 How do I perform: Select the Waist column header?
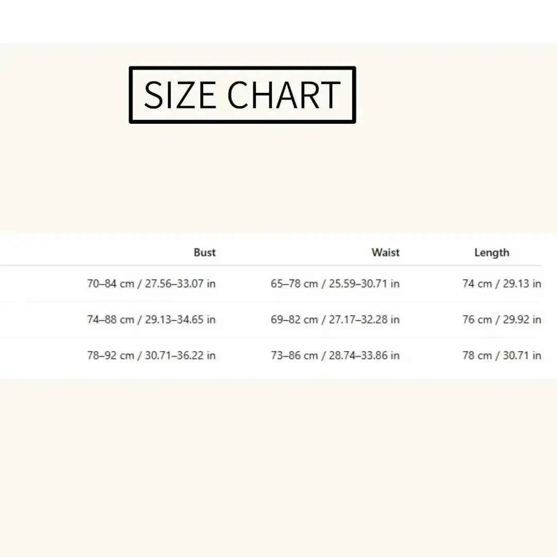385,252
